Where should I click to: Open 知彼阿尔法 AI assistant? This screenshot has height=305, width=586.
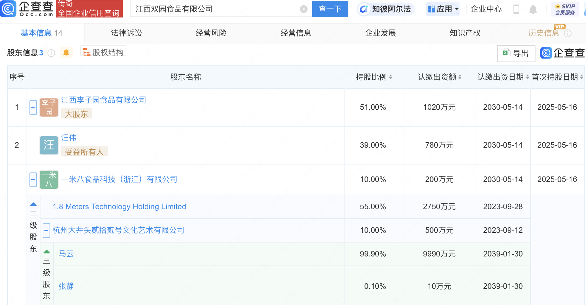tap(386, 9)
